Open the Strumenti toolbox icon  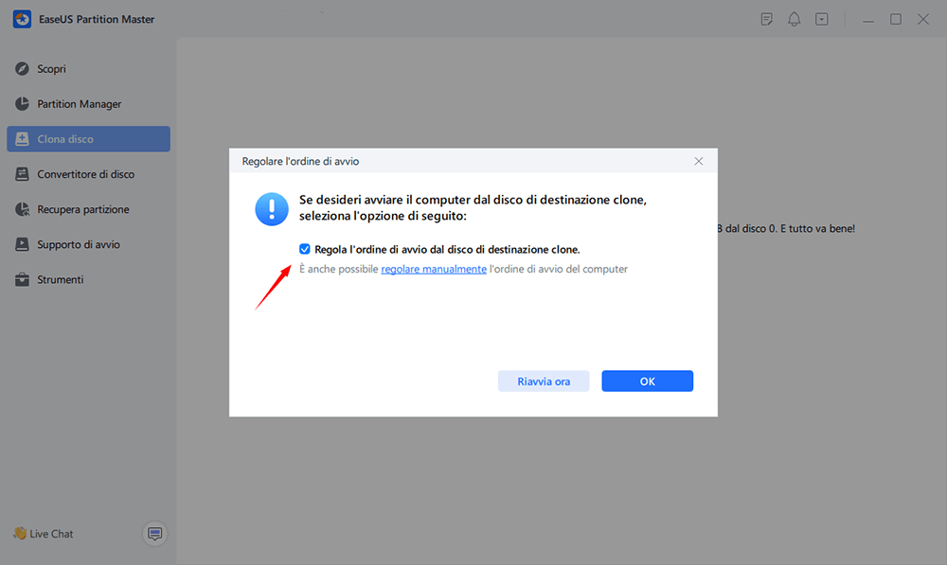(x=22, y=279)
